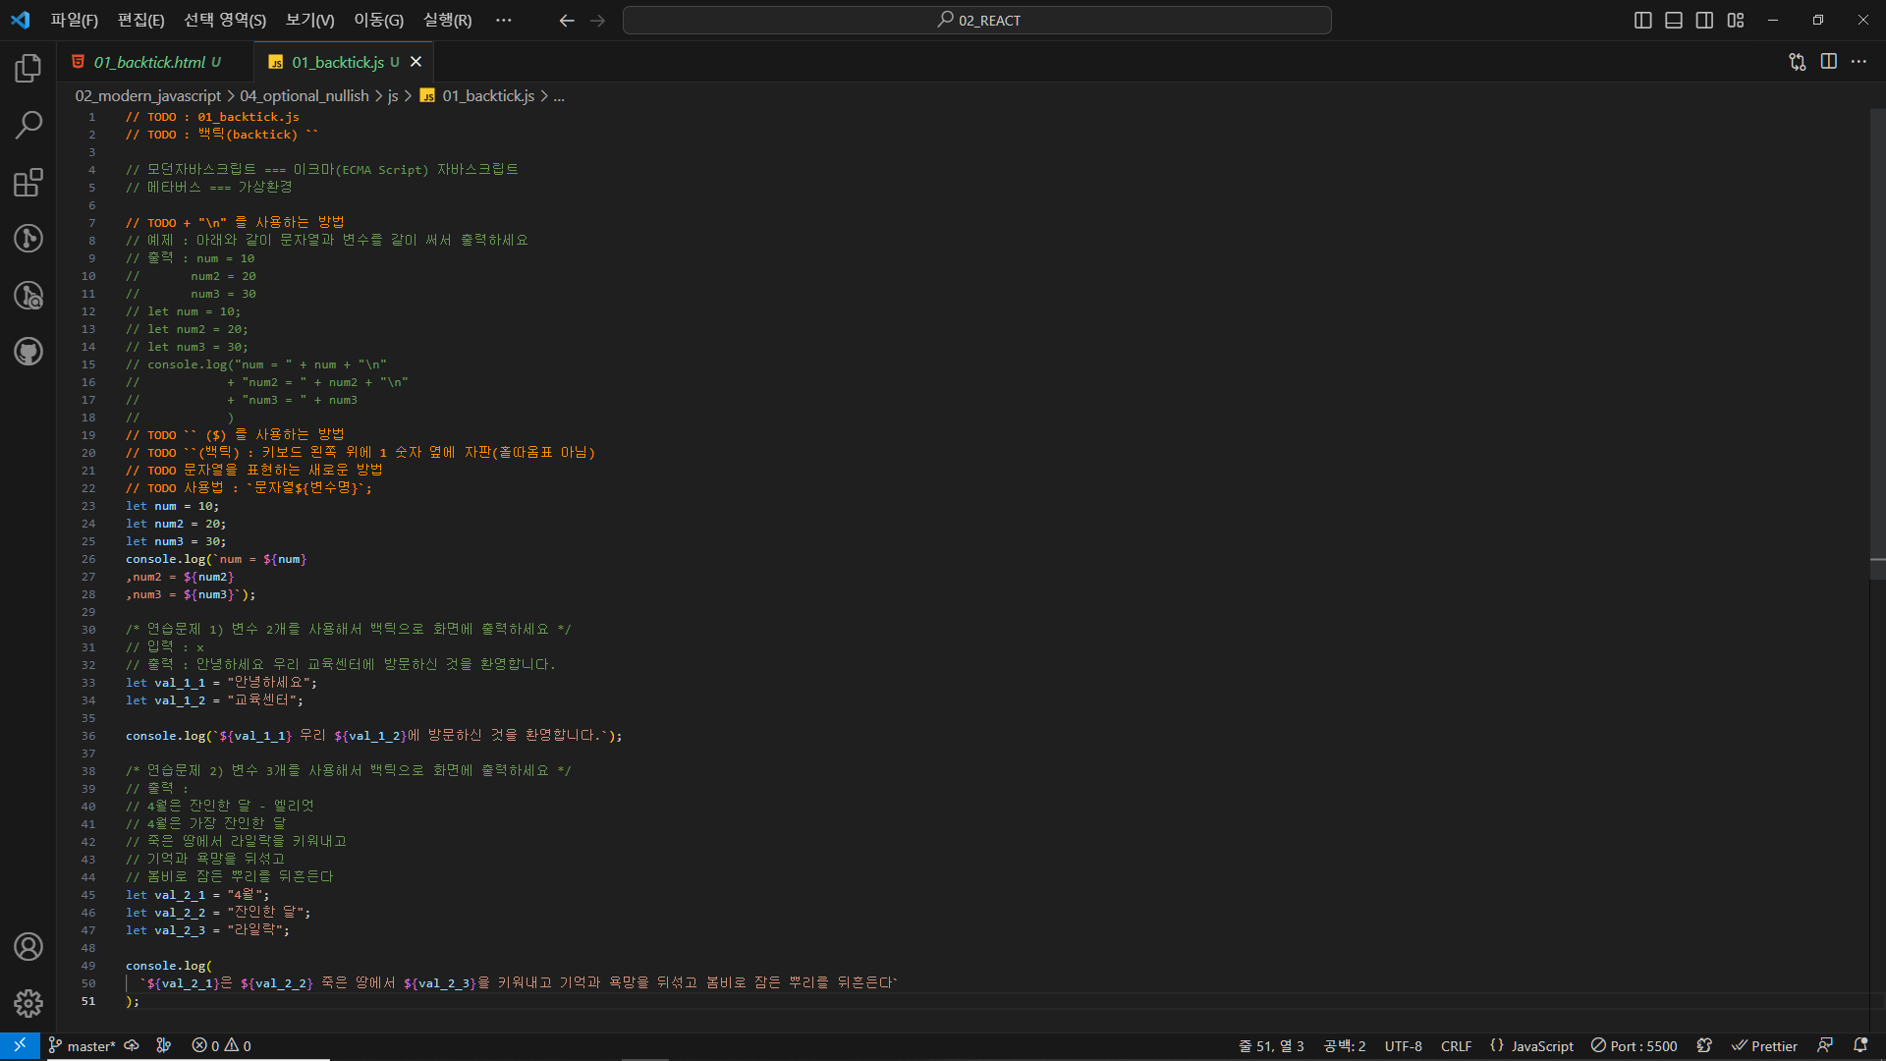This screenshot has height=1061, width=1886.
Task: Open the Accounts icon in activity bar
Action: (28, 946)
